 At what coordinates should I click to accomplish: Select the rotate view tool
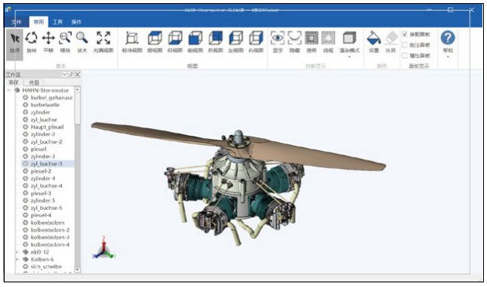32,42
